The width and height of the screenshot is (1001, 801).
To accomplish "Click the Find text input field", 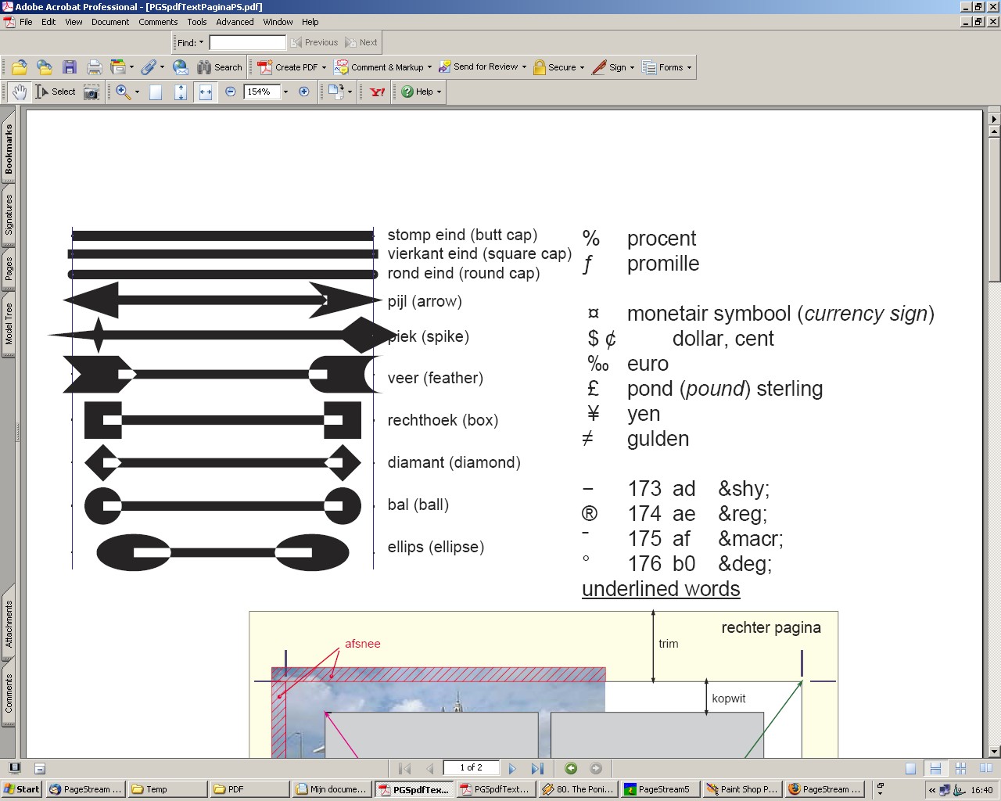I will 247,43.
